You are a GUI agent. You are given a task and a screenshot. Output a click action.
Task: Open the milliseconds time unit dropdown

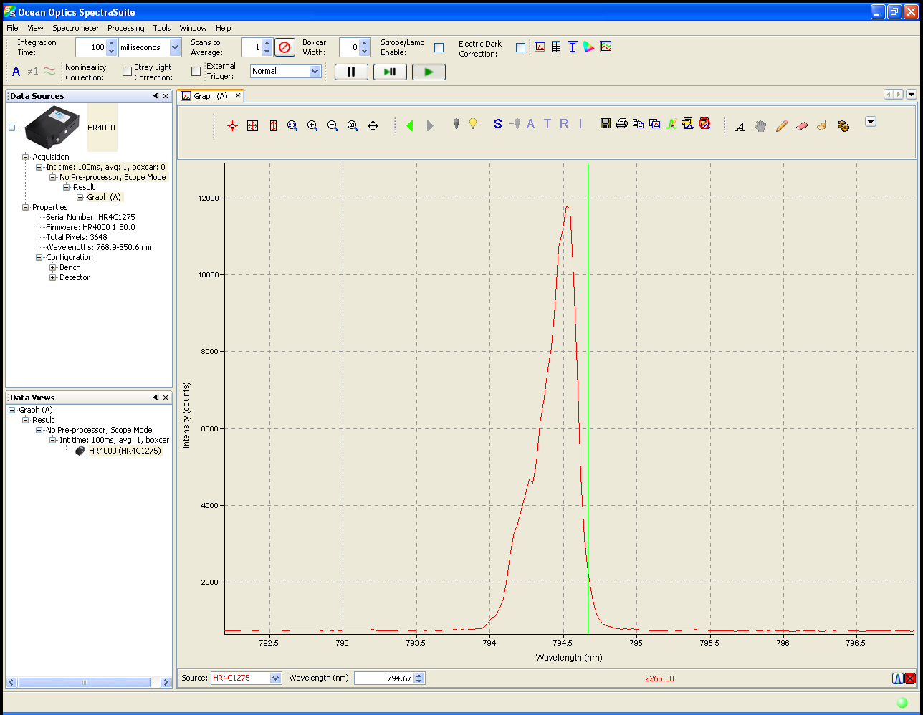176,47
